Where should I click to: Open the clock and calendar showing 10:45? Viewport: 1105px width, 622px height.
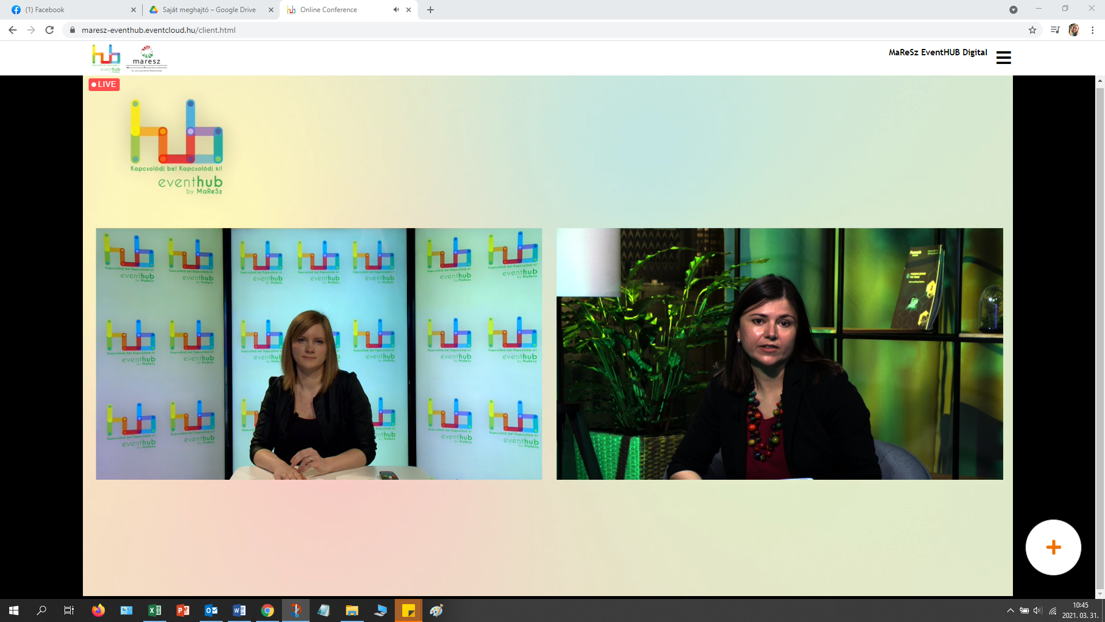[x=1080, y=610]
